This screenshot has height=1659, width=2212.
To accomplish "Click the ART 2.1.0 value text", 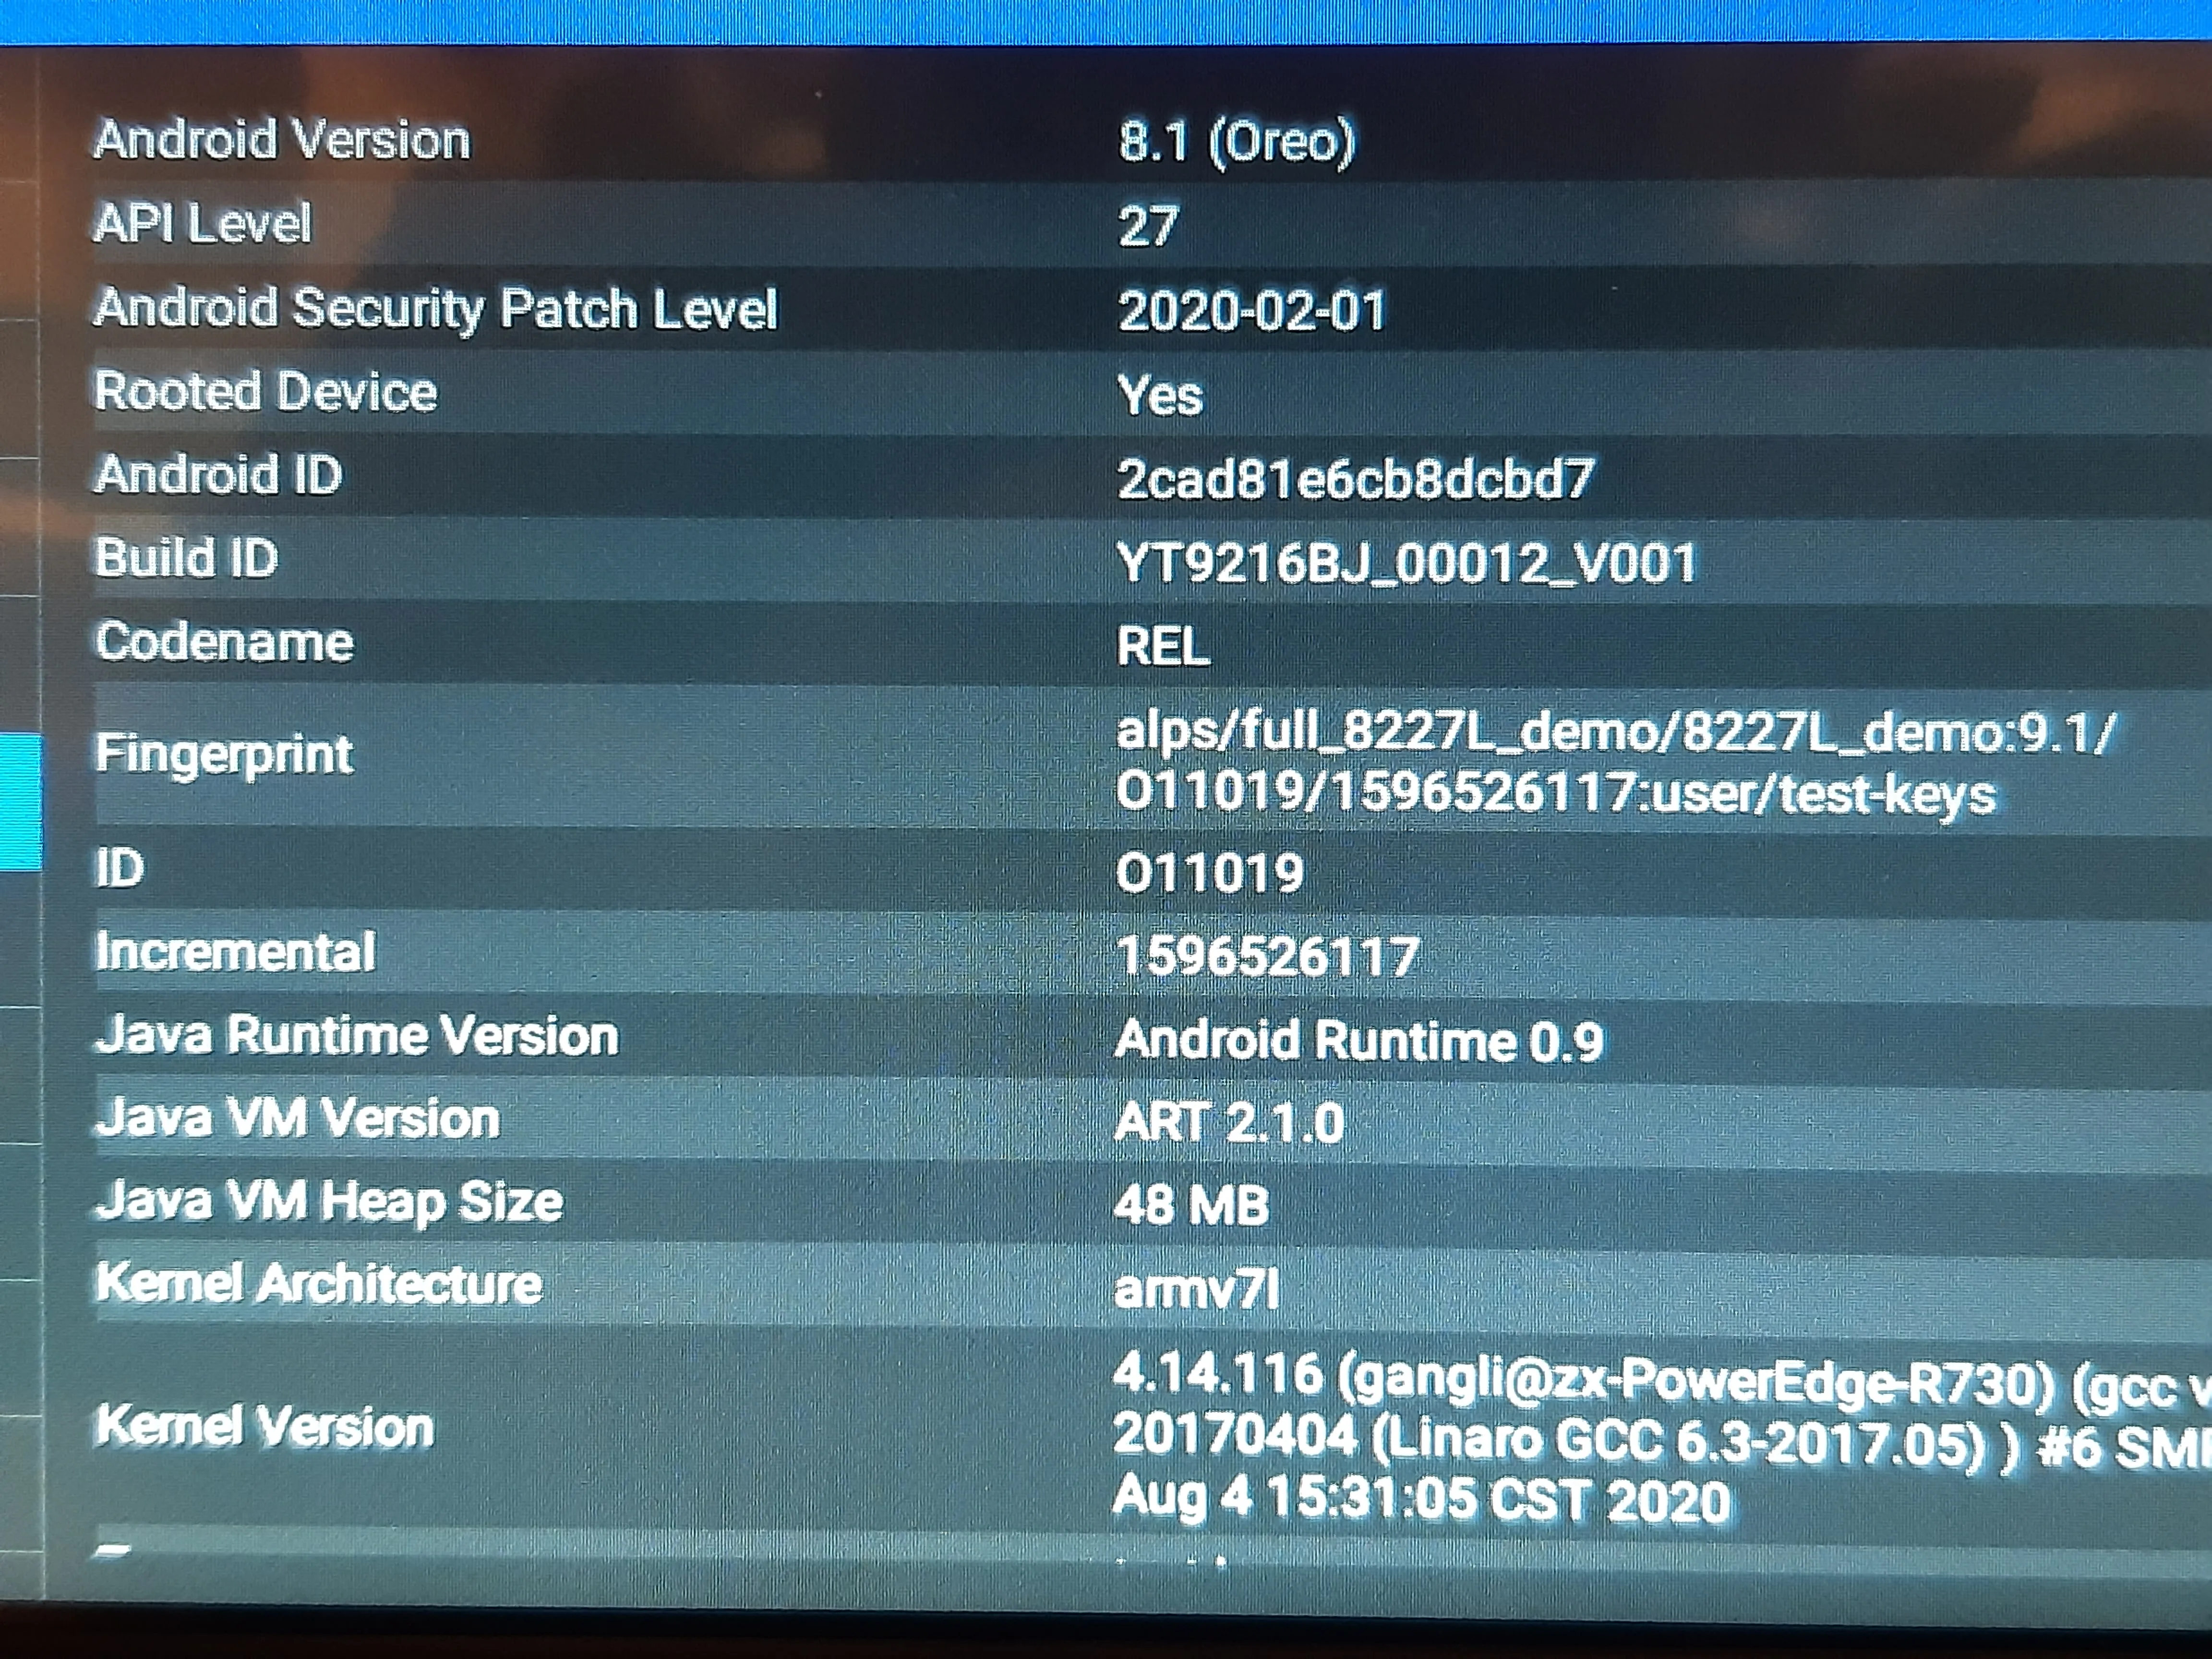I will pyautogui.click(x=1229, y=1122).
